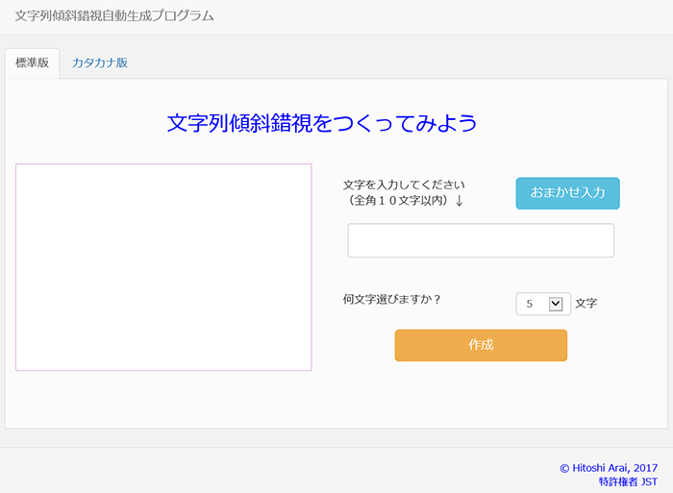Viewport: 673px width, 493px height.
Task: Click the orange 作成 button
Action: point(481,345)
